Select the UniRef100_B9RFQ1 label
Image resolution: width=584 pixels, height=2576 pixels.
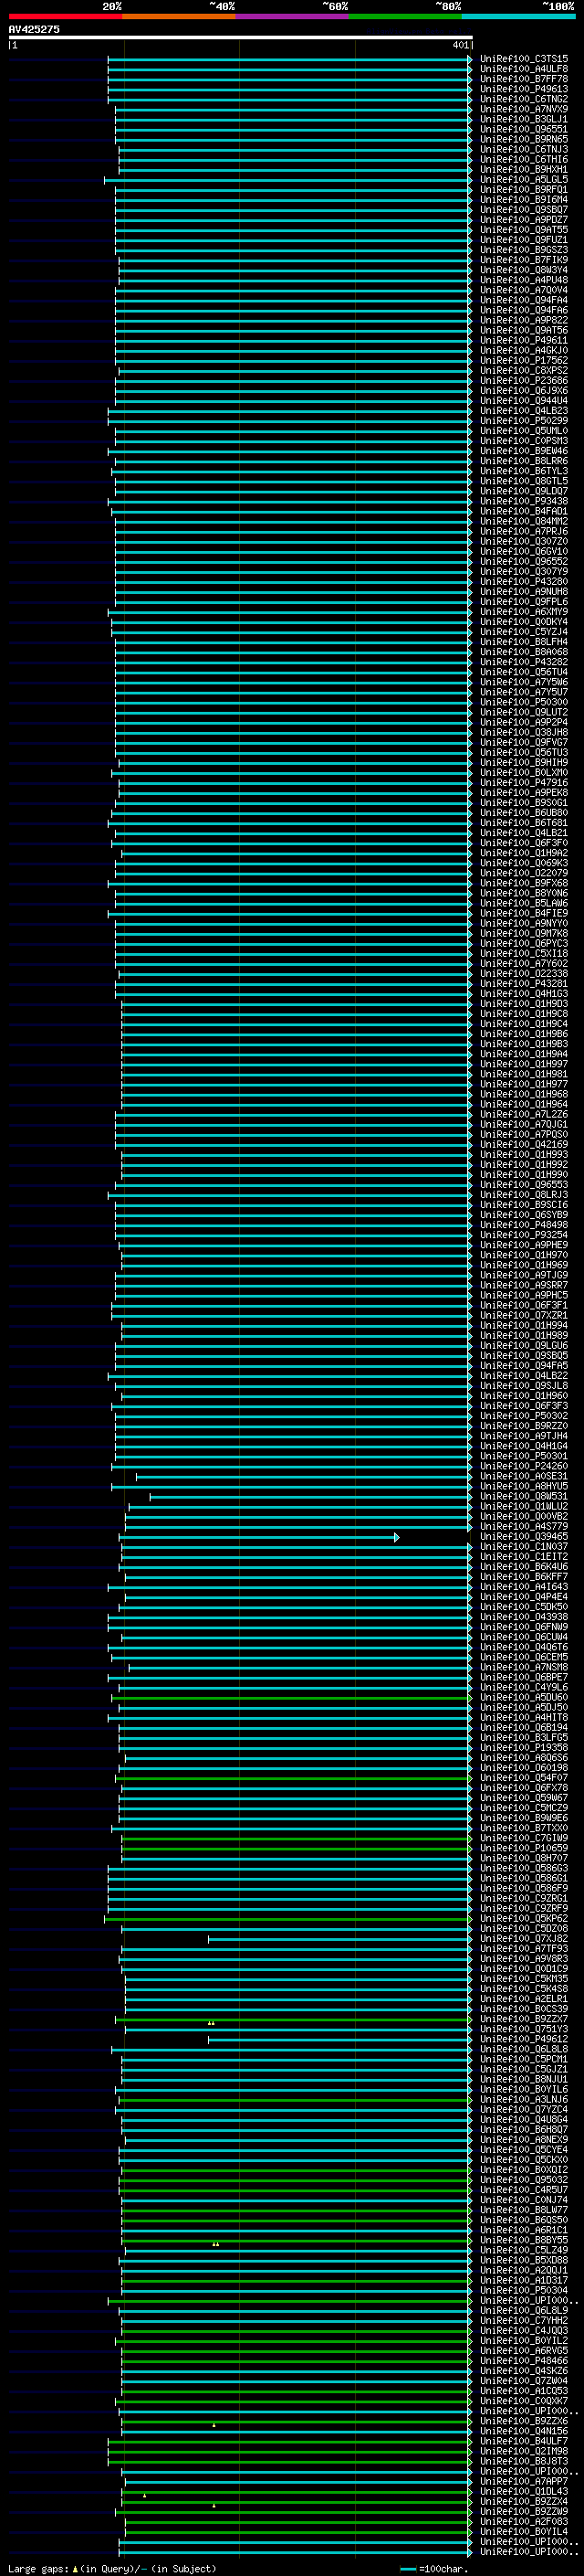coord(524,189)
